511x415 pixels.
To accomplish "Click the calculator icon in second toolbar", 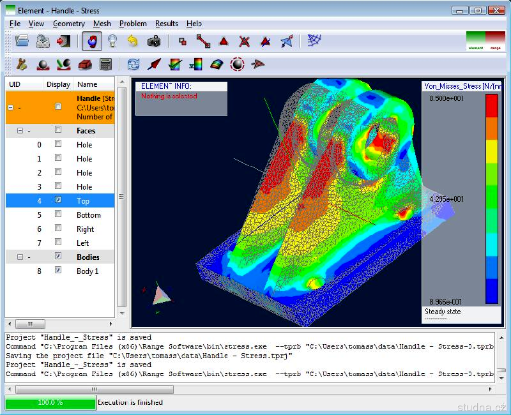I will pos(106,64).
